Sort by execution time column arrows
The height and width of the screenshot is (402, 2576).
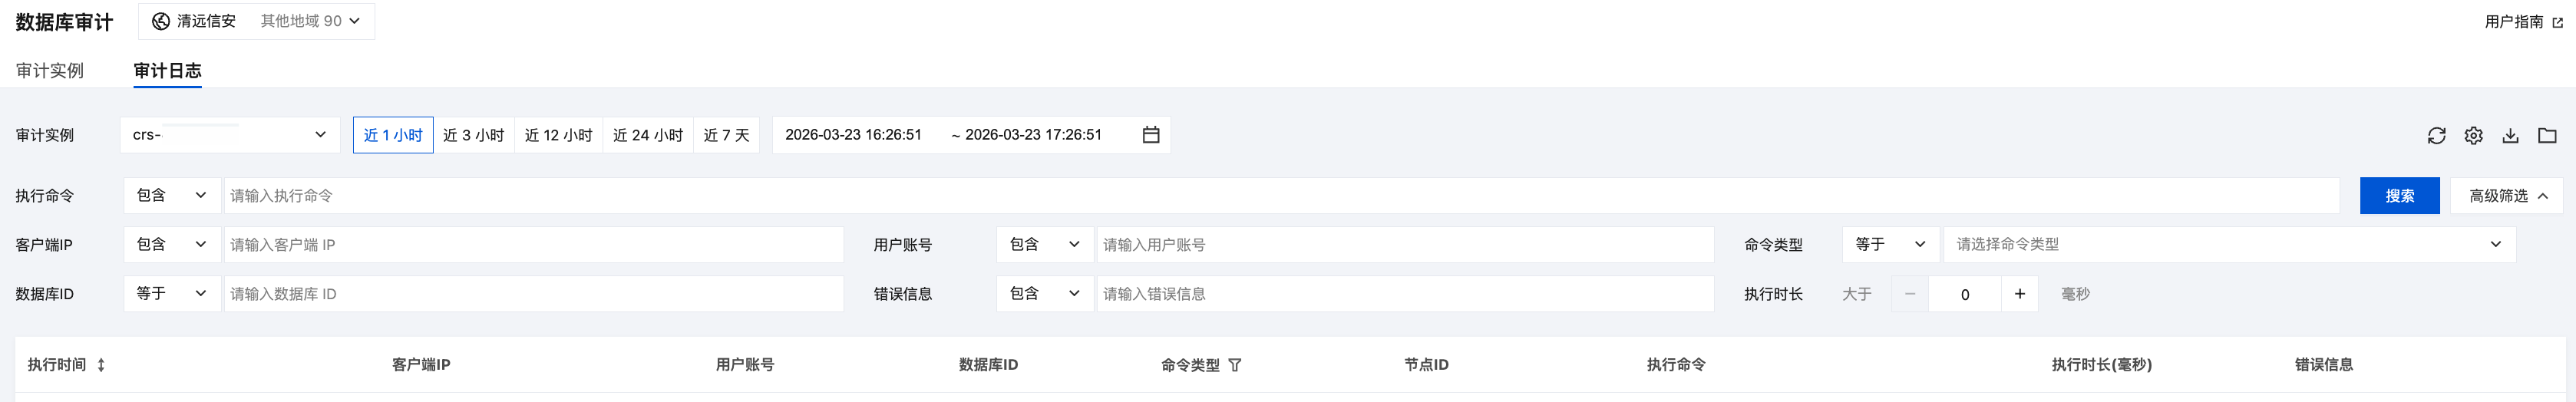click(x=101, y=365)
